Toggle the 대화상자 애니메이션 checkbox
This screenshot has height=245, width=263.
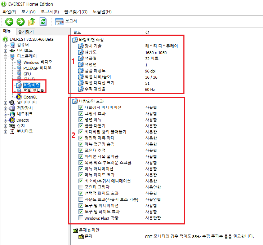pos(81,107)
